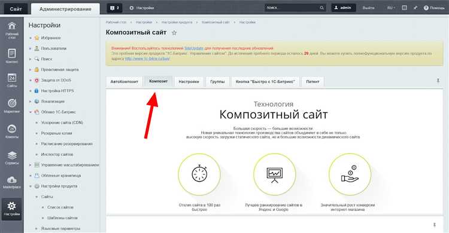Click pin icon at bottom right panel
The height and width of the screenshot is (233, 449).
pyautogui.click(x=435, y=225)
